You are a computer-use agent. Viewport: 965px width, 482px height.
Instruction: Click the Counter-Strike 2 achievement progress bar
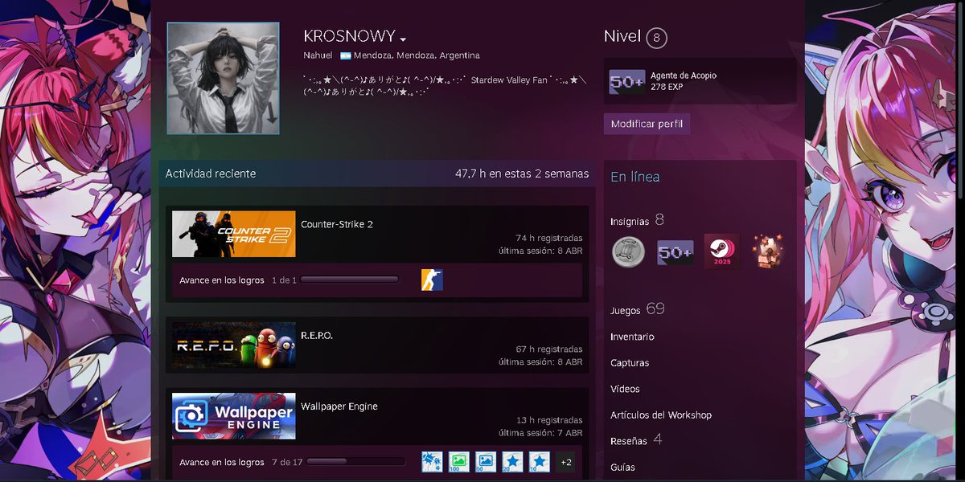tap(350, 280)
